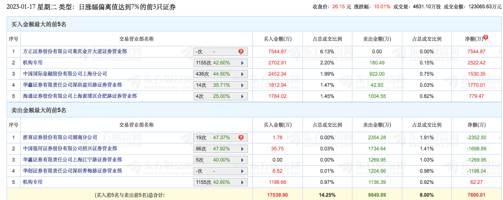Click the question mark beside the top 净额(万) header
Viewport: 503px width, 200px height.
point(486,38)
